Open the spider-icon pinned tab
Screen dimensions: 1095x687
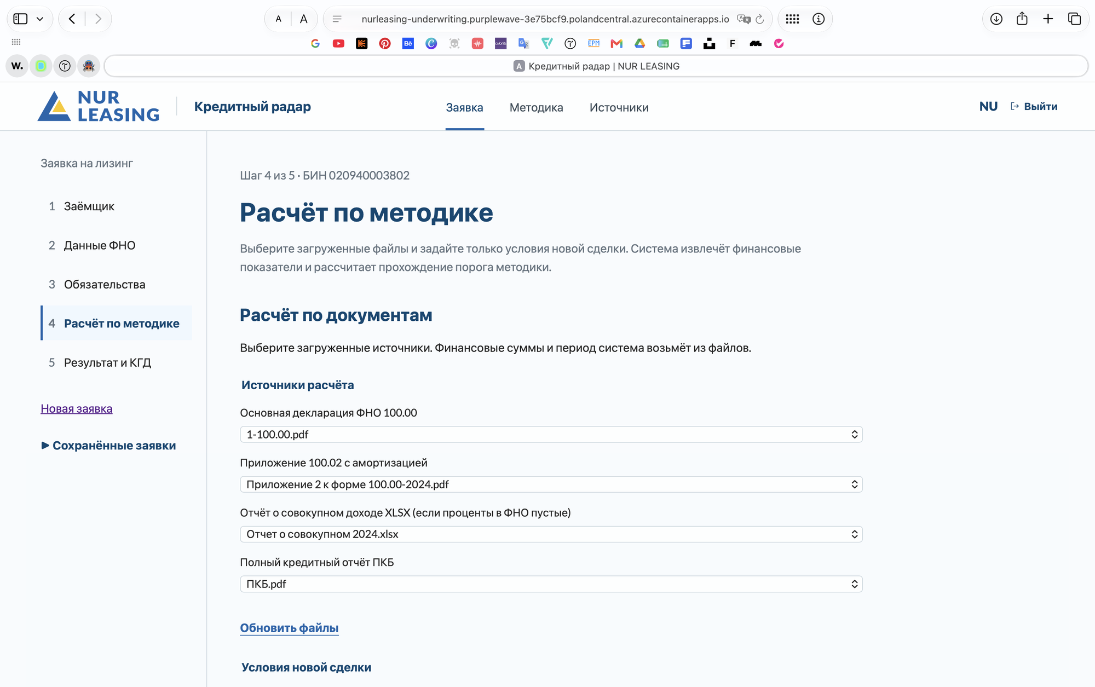pos(89,66)
